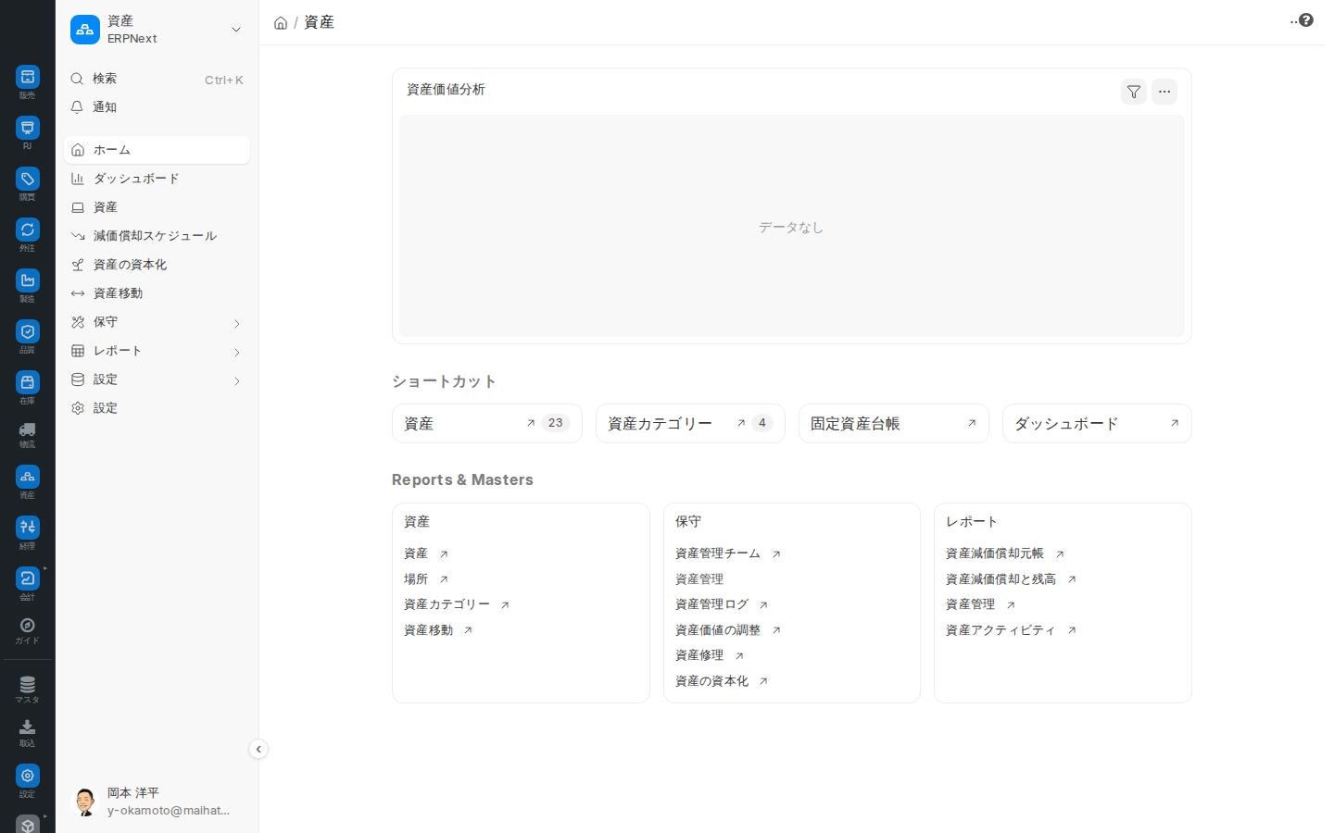Select 資産移動 in the sidebar

(x=157, y=293)
